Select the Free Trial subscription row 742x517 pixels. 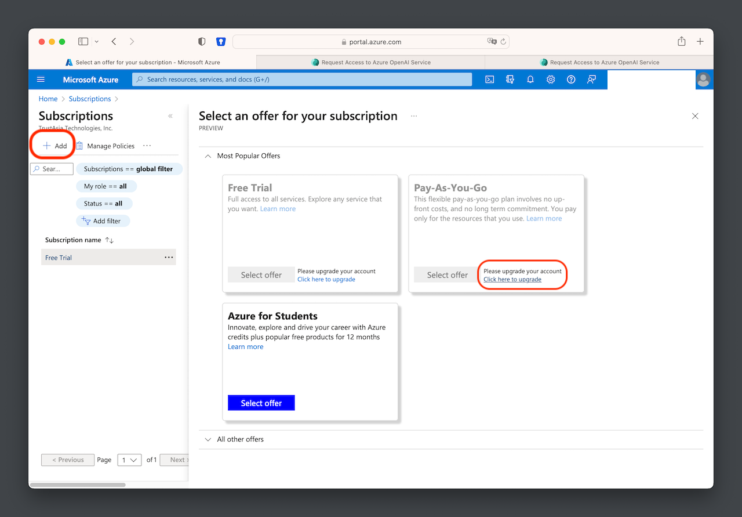[108, 257]
